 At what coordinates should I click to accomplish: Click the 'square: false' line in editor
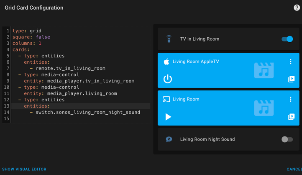pos(31,37)
